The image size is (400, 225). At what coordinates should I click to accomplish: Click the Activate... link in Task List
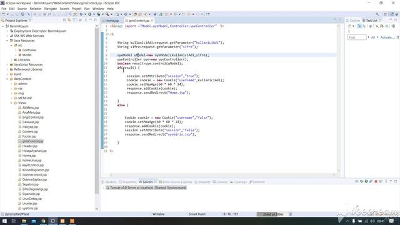click(x=387, y=37)
